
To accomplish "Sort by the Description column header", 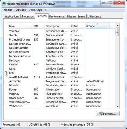I will coord(56,26).
